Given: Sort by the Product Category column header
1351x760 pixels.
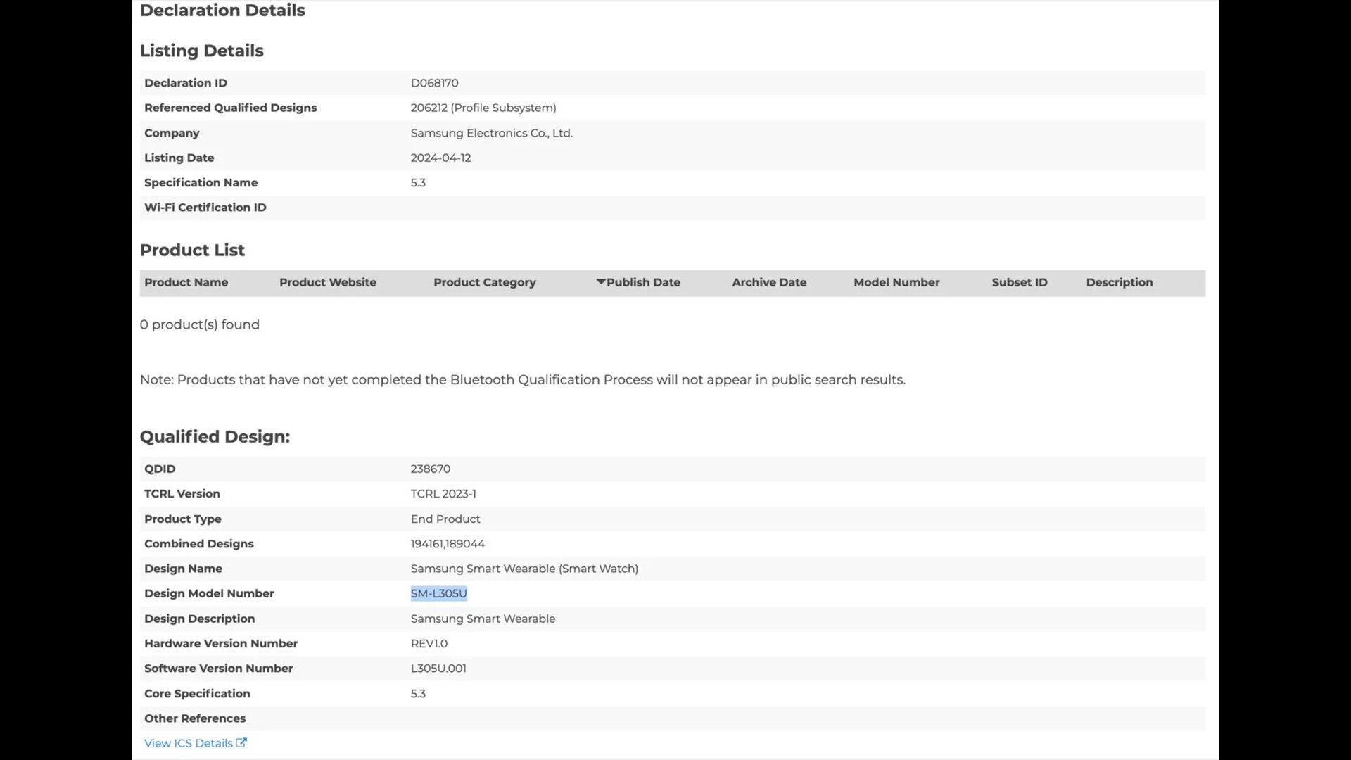Looking at the screenshot, I should click(484, 282).
